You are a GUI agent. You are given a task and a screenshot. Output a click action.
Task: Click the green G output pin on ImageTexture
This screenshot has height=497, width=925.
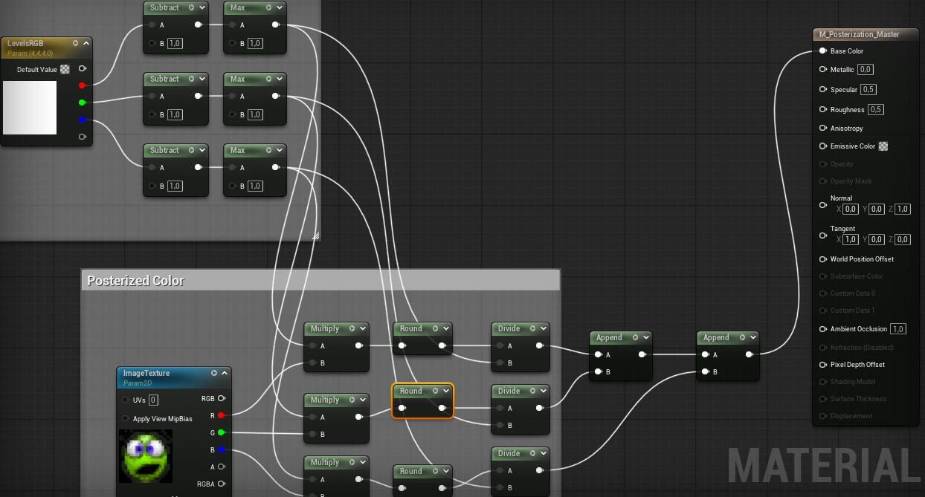pyautogui.click(x=221, y=432)
